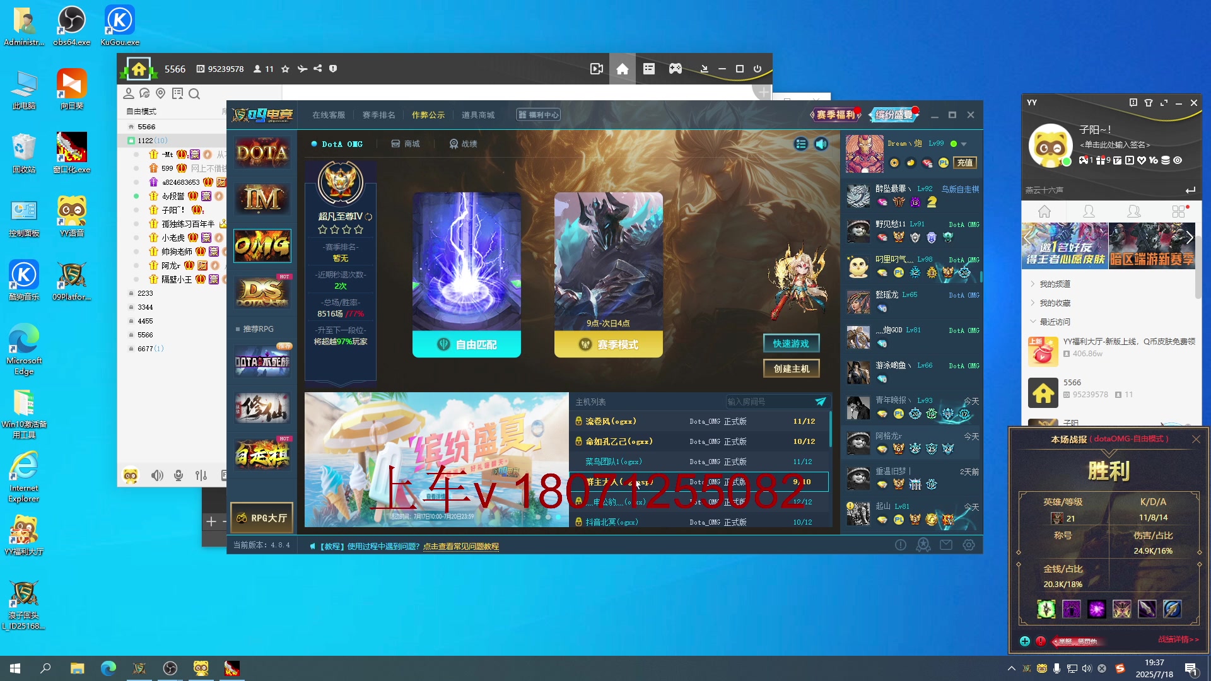Click the 快速游戏 quick game button
The height and width of the screenshot is (681, 1211).
click(x=791, y=344)
